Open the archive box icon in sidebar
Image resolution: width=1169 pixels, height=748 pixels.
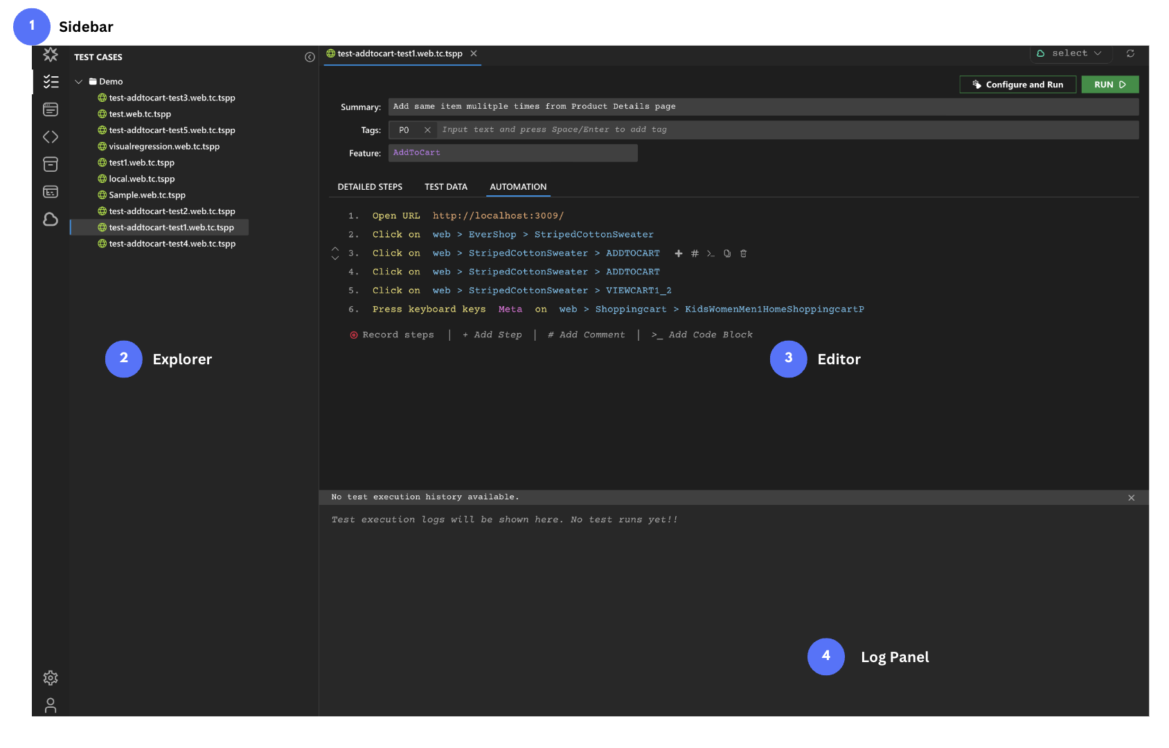(51, 164)
